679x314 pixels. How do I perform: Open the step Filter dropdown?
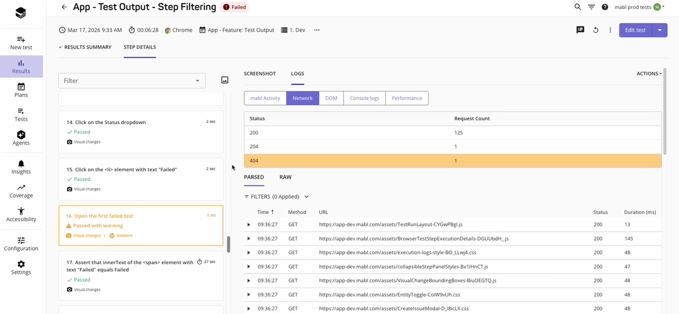click(132, 81)
